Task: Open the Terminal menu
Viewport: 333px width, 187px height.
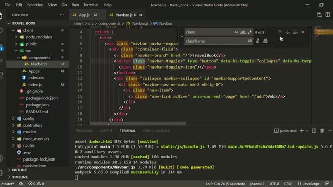Action: (x=91, y=5)
